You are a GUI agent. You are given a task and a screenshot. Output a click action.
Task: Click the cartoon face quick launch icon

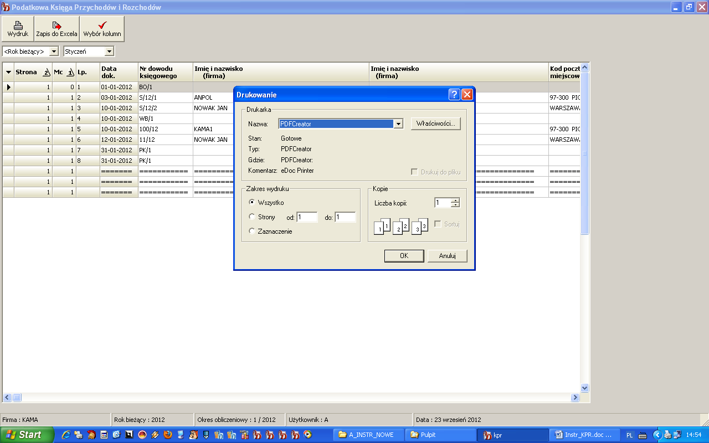coord(193,435)
